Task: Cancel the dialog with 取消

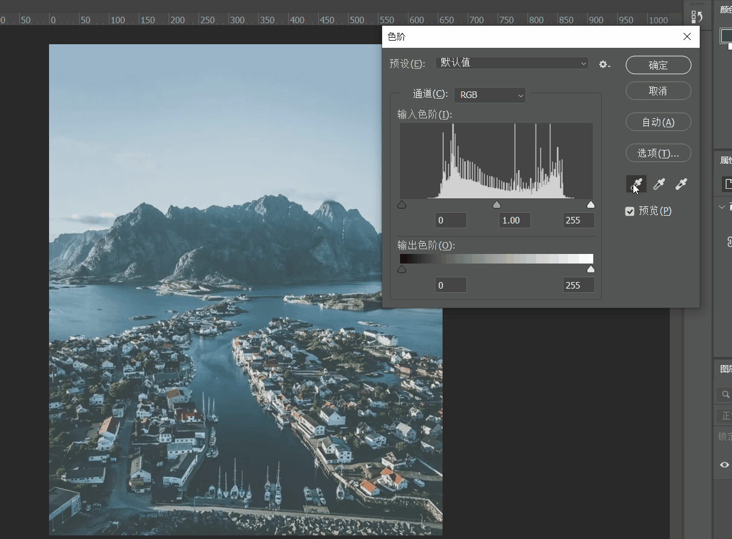Action: point(658,91)
